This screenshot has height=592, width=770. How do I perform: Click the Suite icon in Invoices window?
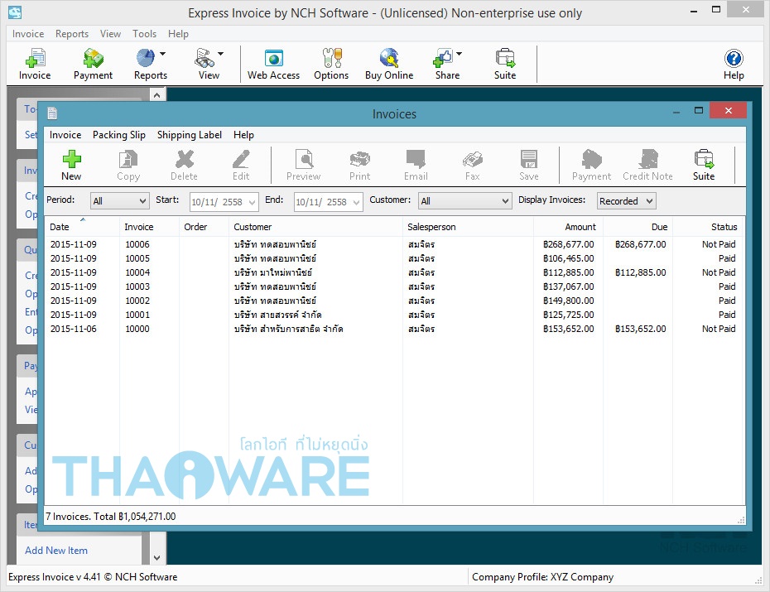(x=704, y=160)
